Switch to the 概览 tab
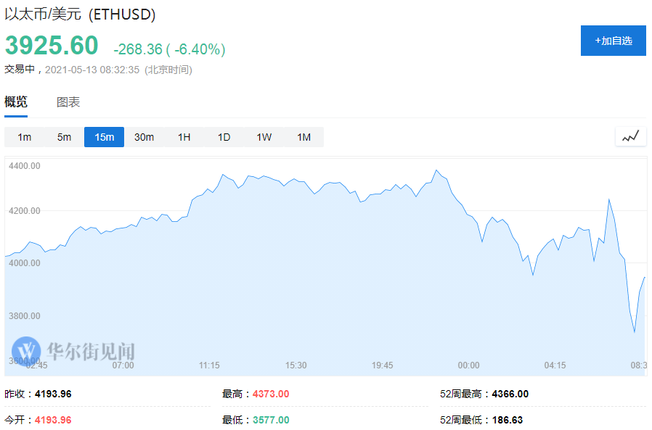 [16, 102]
